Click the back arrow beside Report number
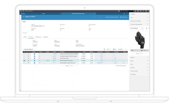The width and height of the screenshot is (169, 105). pos(23,17)
